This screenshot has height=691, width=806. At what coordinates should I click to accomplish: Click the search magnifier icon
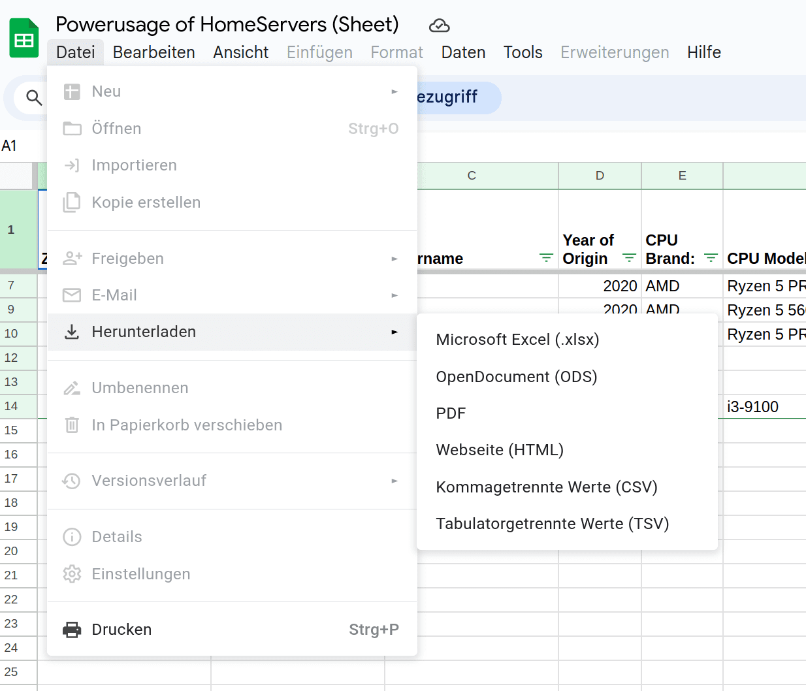click(x=34, y=98)
